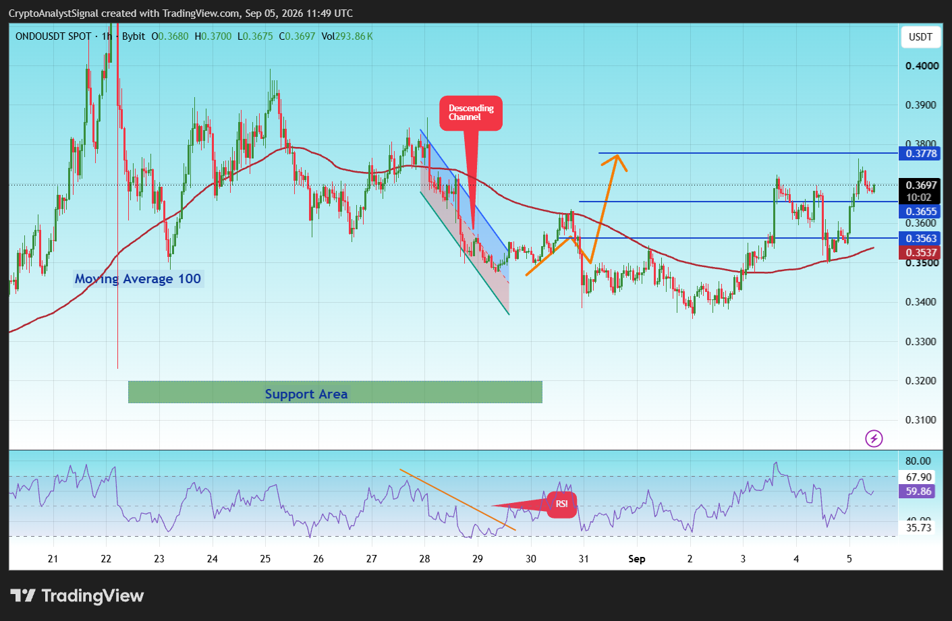952x621 pixels.
Task: Click the RSI level 67.90
Action: 918,477
